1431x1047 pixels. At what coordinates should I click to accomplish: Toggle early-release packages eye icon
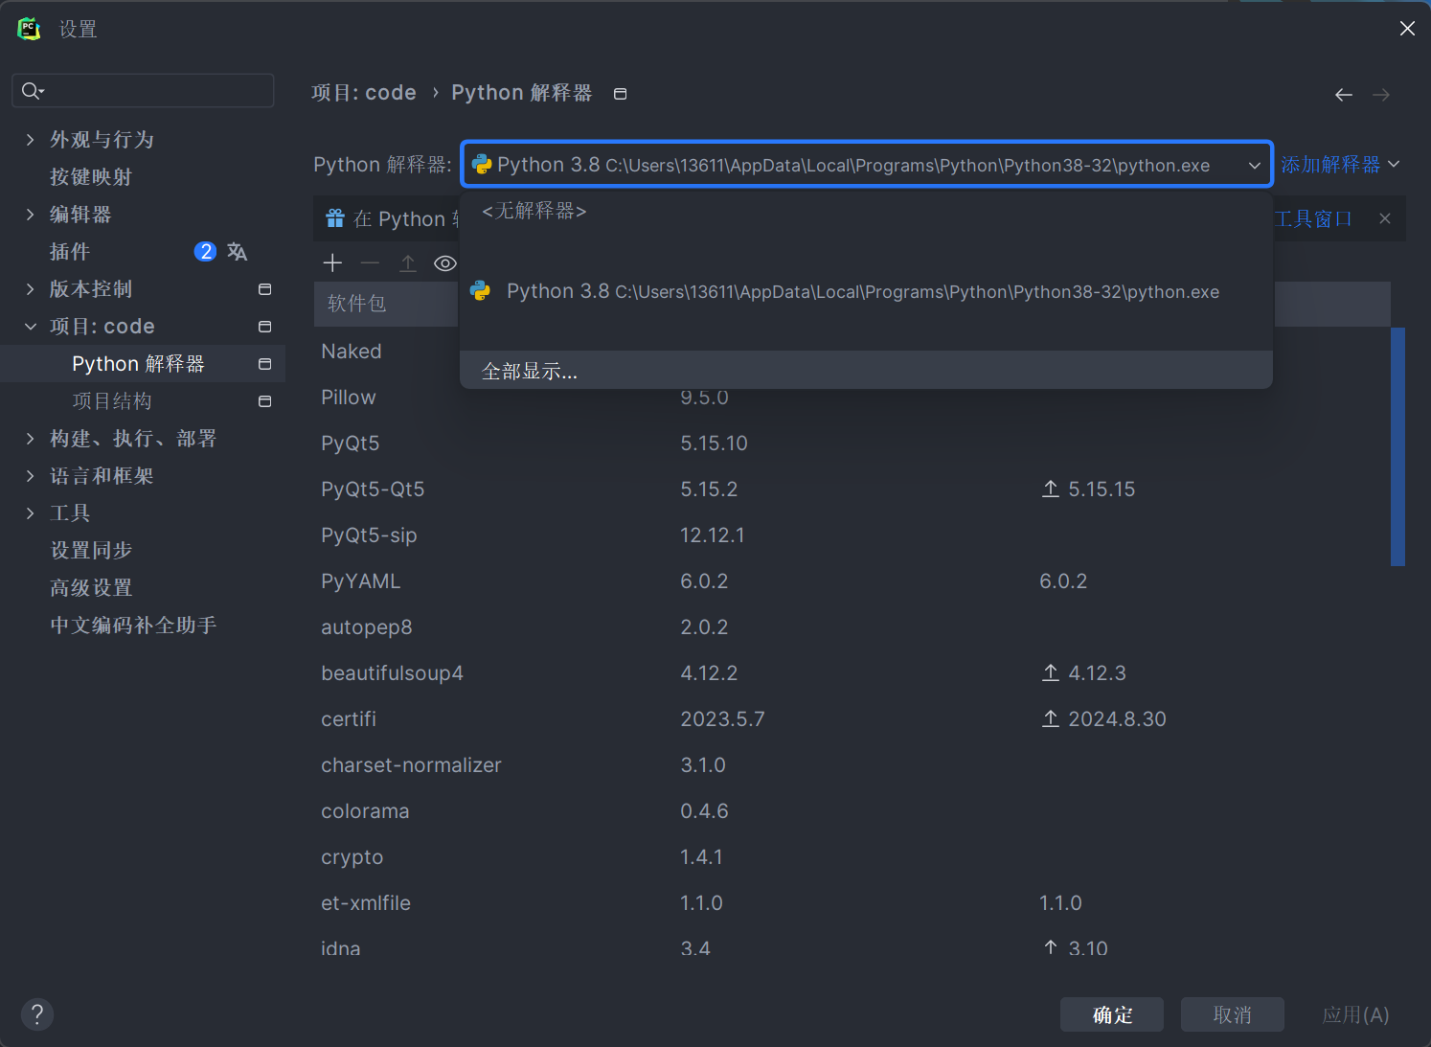(445, 263)
